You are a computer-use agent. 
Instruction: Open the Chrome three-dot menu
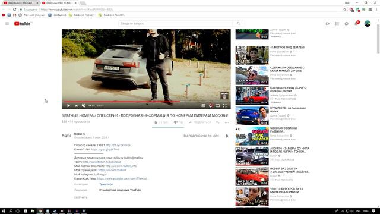[376, 10]
